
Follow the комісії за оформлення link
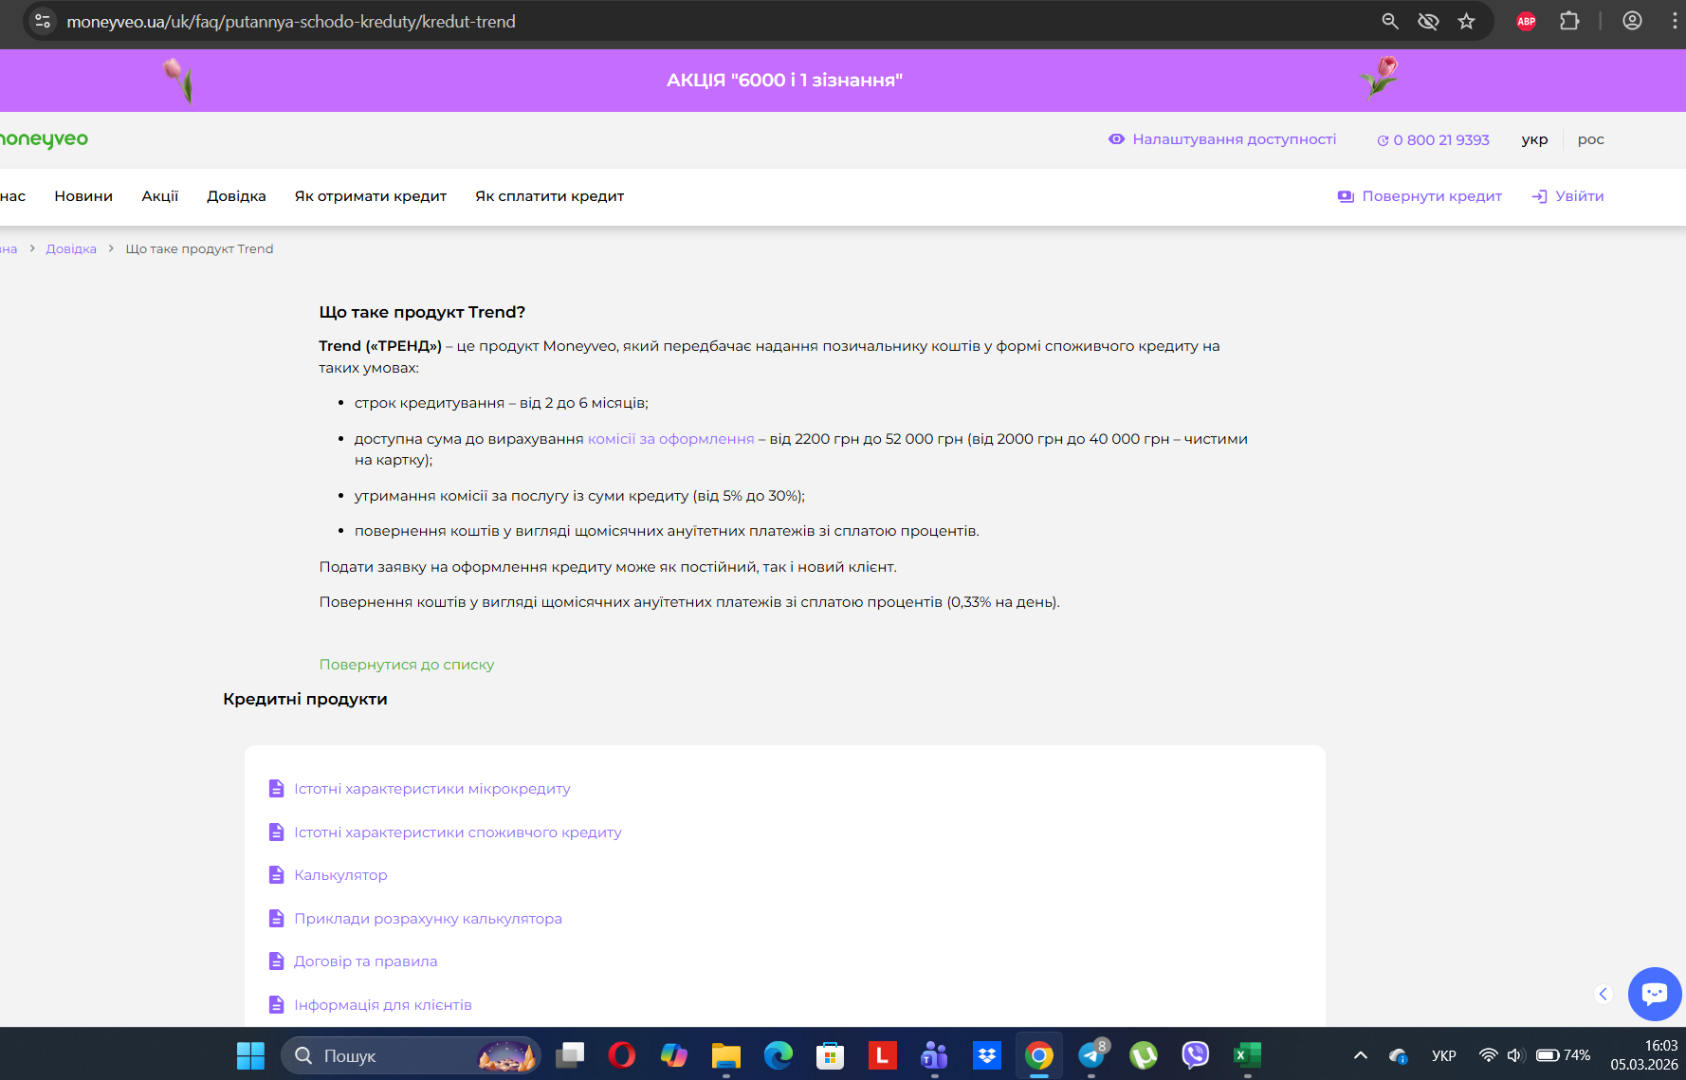pyautogui.click(x=670, y=439)
